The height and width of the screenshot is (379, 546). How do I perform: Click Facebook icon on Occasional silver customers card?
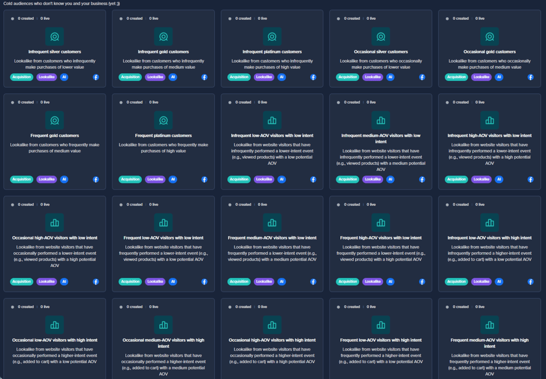coord(422,77)
